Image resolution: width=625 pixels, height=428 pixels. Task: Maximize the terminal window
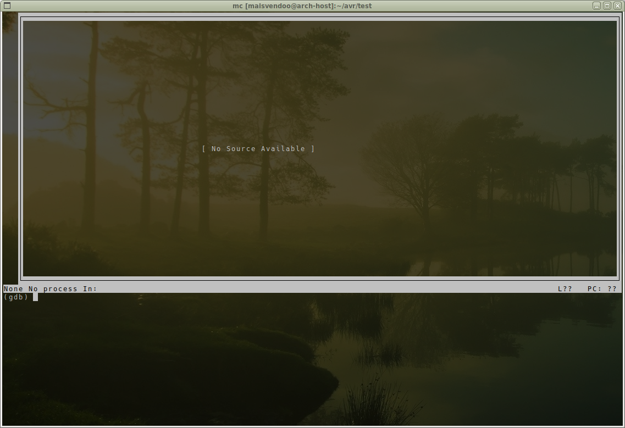(607, 5)
